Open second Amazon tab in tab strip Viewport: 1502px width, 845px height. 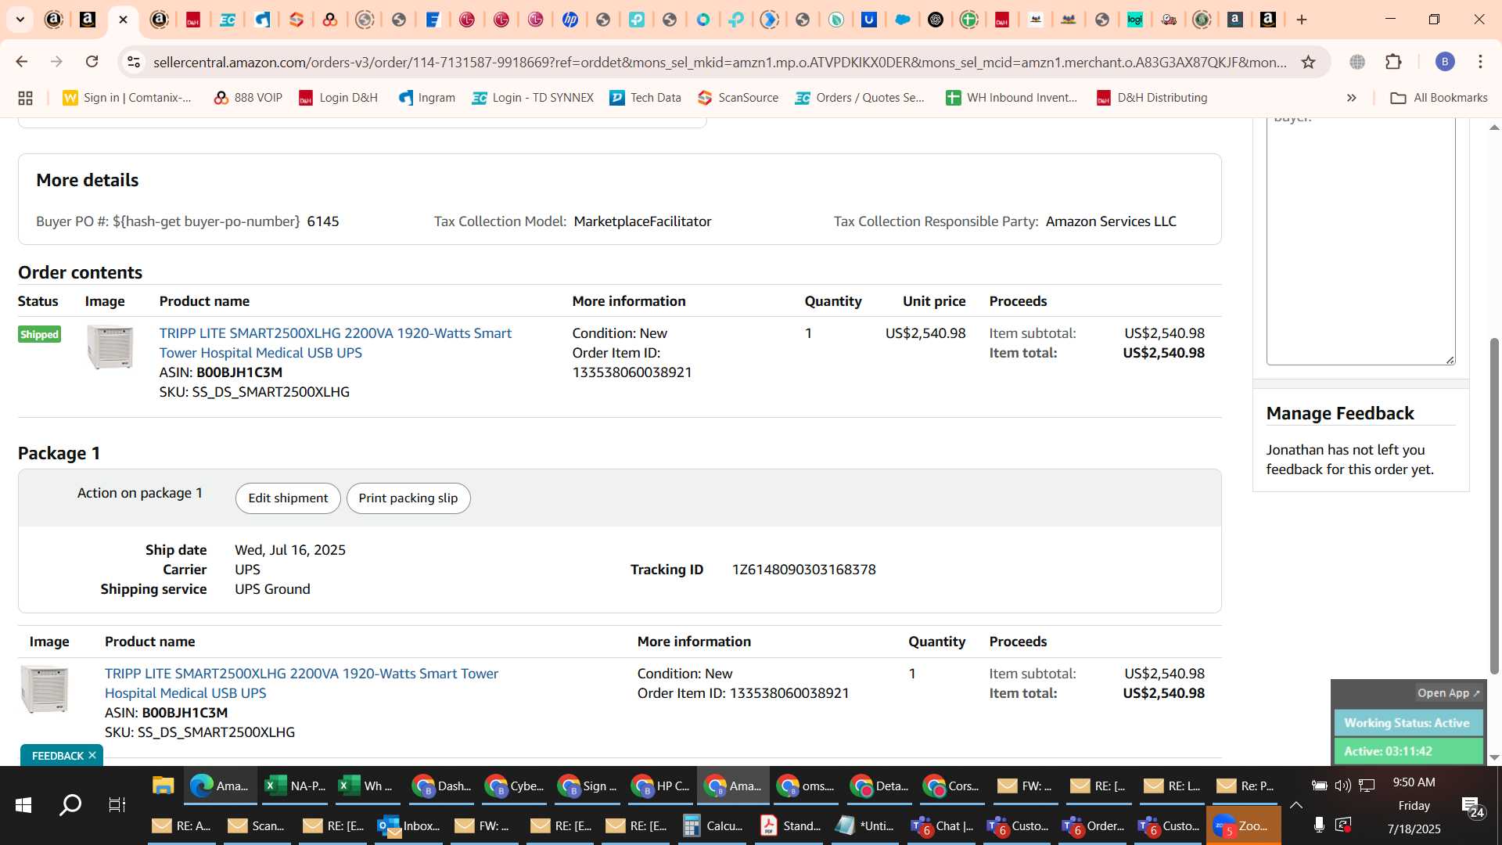[88, 20]
